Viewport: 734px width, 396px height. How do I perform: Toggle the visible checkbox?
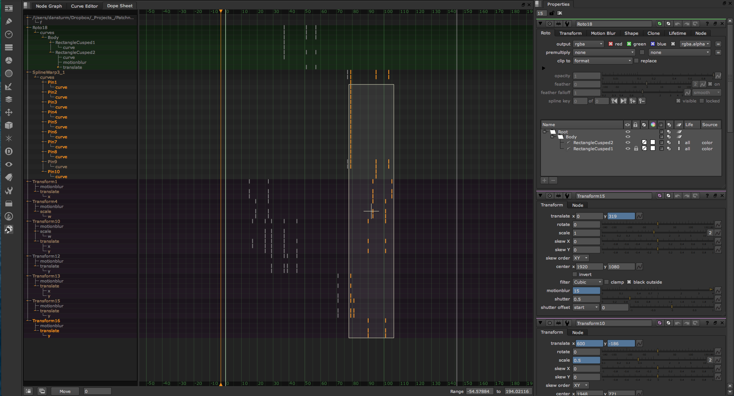click(x=678, y=101)
